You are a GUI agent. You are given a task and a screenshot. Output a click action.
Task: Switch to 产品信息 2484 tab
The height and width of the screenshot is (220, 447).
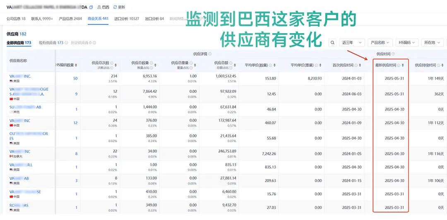click(70, 19)
